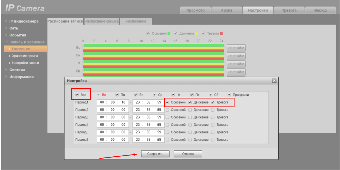Toggle the Пт day checkbox
340x170 pixels.
point(192,95)
